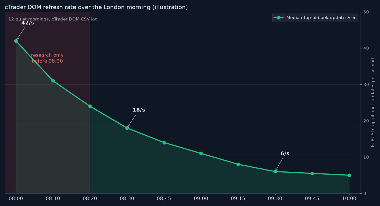
Task: Click the green legend line marker icon
Action: tap(279, 18)
